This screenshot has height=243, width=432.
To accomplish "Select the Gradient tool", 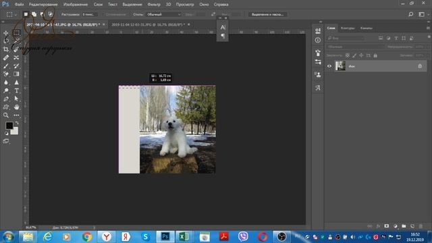I will point(16,74).
